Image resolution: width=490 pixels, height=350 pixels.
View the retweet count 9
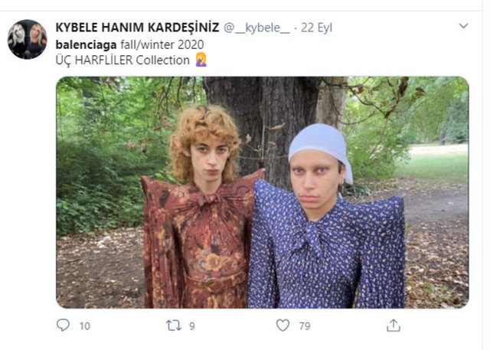192,326
